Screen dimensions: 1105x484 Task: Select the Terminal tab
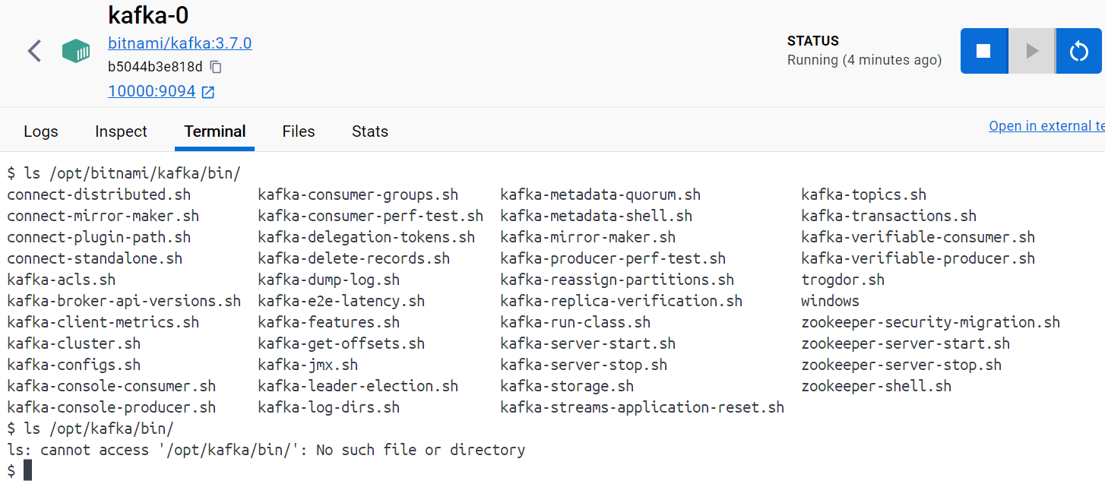click(215, 131)
